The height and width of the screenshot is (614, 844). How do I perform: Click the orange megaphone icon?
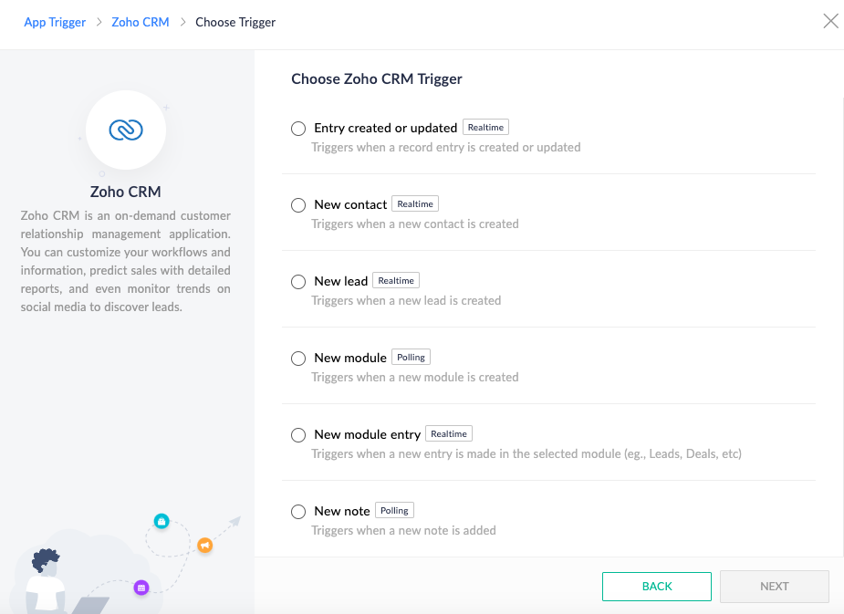205,546
